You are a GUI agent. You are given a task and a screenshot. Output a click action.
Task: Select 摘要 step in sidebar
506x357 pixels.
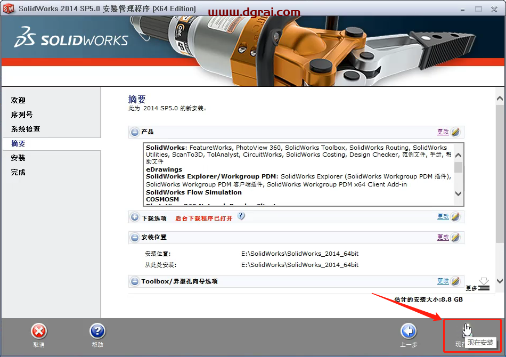[x=18, y=144]
